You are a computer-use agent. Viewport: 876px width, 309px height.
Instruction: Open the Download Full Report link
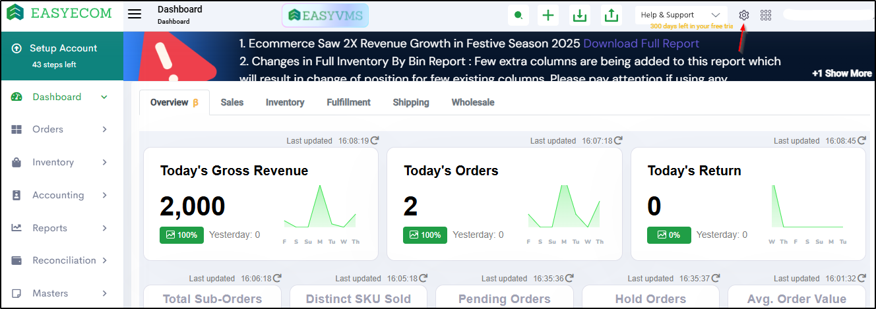(641, 43)
